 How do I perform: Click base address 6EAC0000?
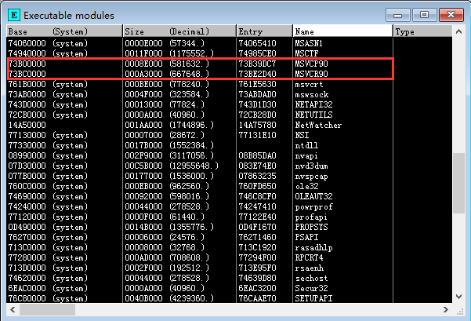27,289
